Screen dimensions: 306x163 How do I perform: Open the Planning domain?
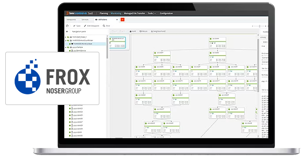point(104,13)
